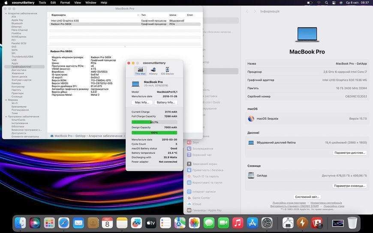
Task: Collapse Мережа section in sidebar
Action: pyautogui.click(x=6, y=100)
